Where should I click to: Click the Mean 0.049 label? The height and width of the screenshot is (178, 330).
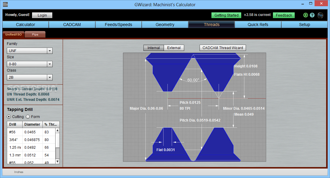click(x=244, y=114)
